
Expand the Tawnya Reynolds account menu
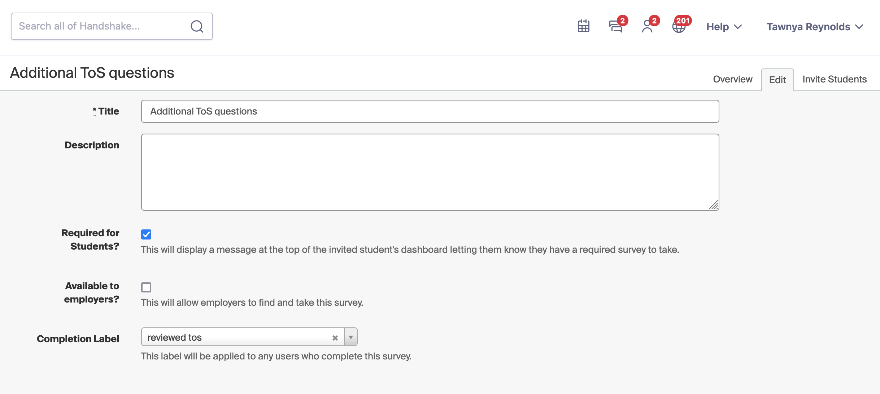(815, 27)
